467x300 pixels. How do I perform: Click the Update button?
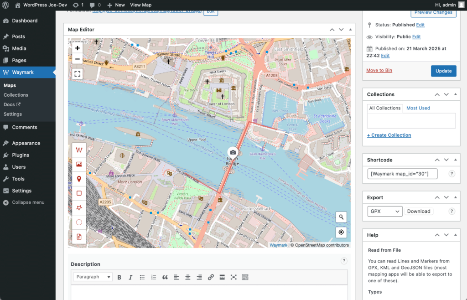pyautogui.click(x=443, y=71)
